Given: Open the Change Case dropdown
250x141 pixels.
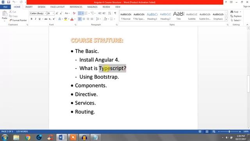Looking at the screenshot, I should click(x=67, y=13).
